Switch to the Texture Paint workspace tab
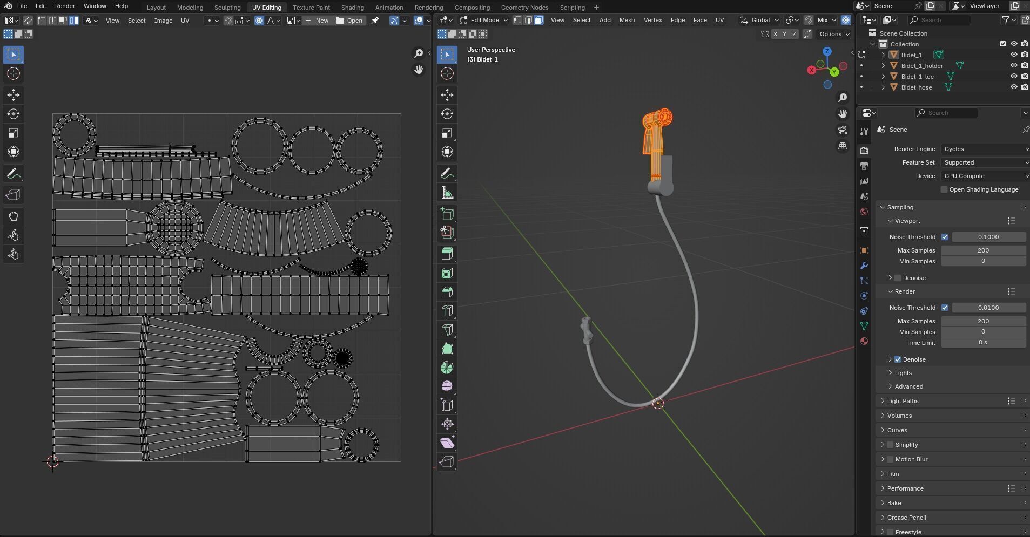Screen dimensions: 1030x537 point(311,8)
